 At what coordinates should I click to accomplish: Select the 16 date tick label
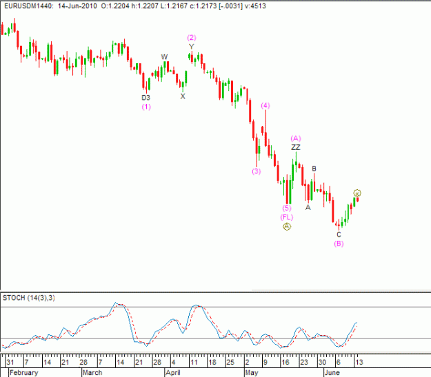285,362
